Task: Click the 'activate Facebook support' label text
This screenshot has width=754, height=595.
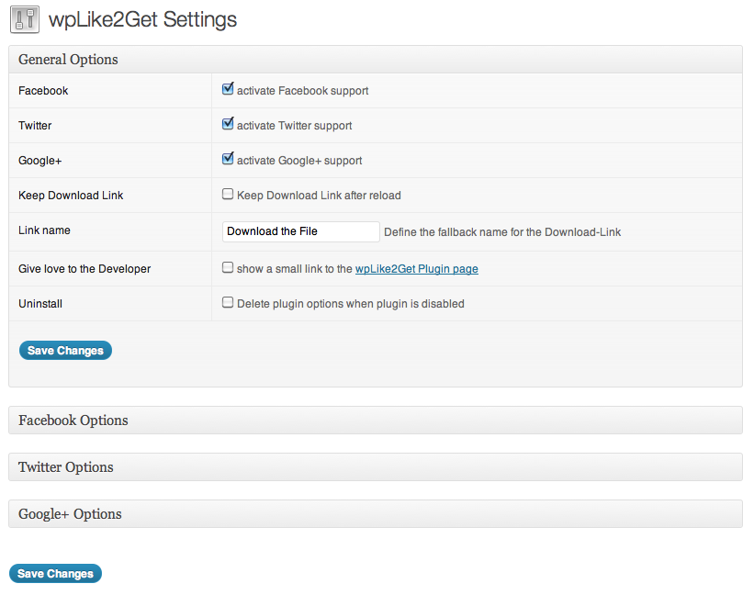Action: coord(302,91)
